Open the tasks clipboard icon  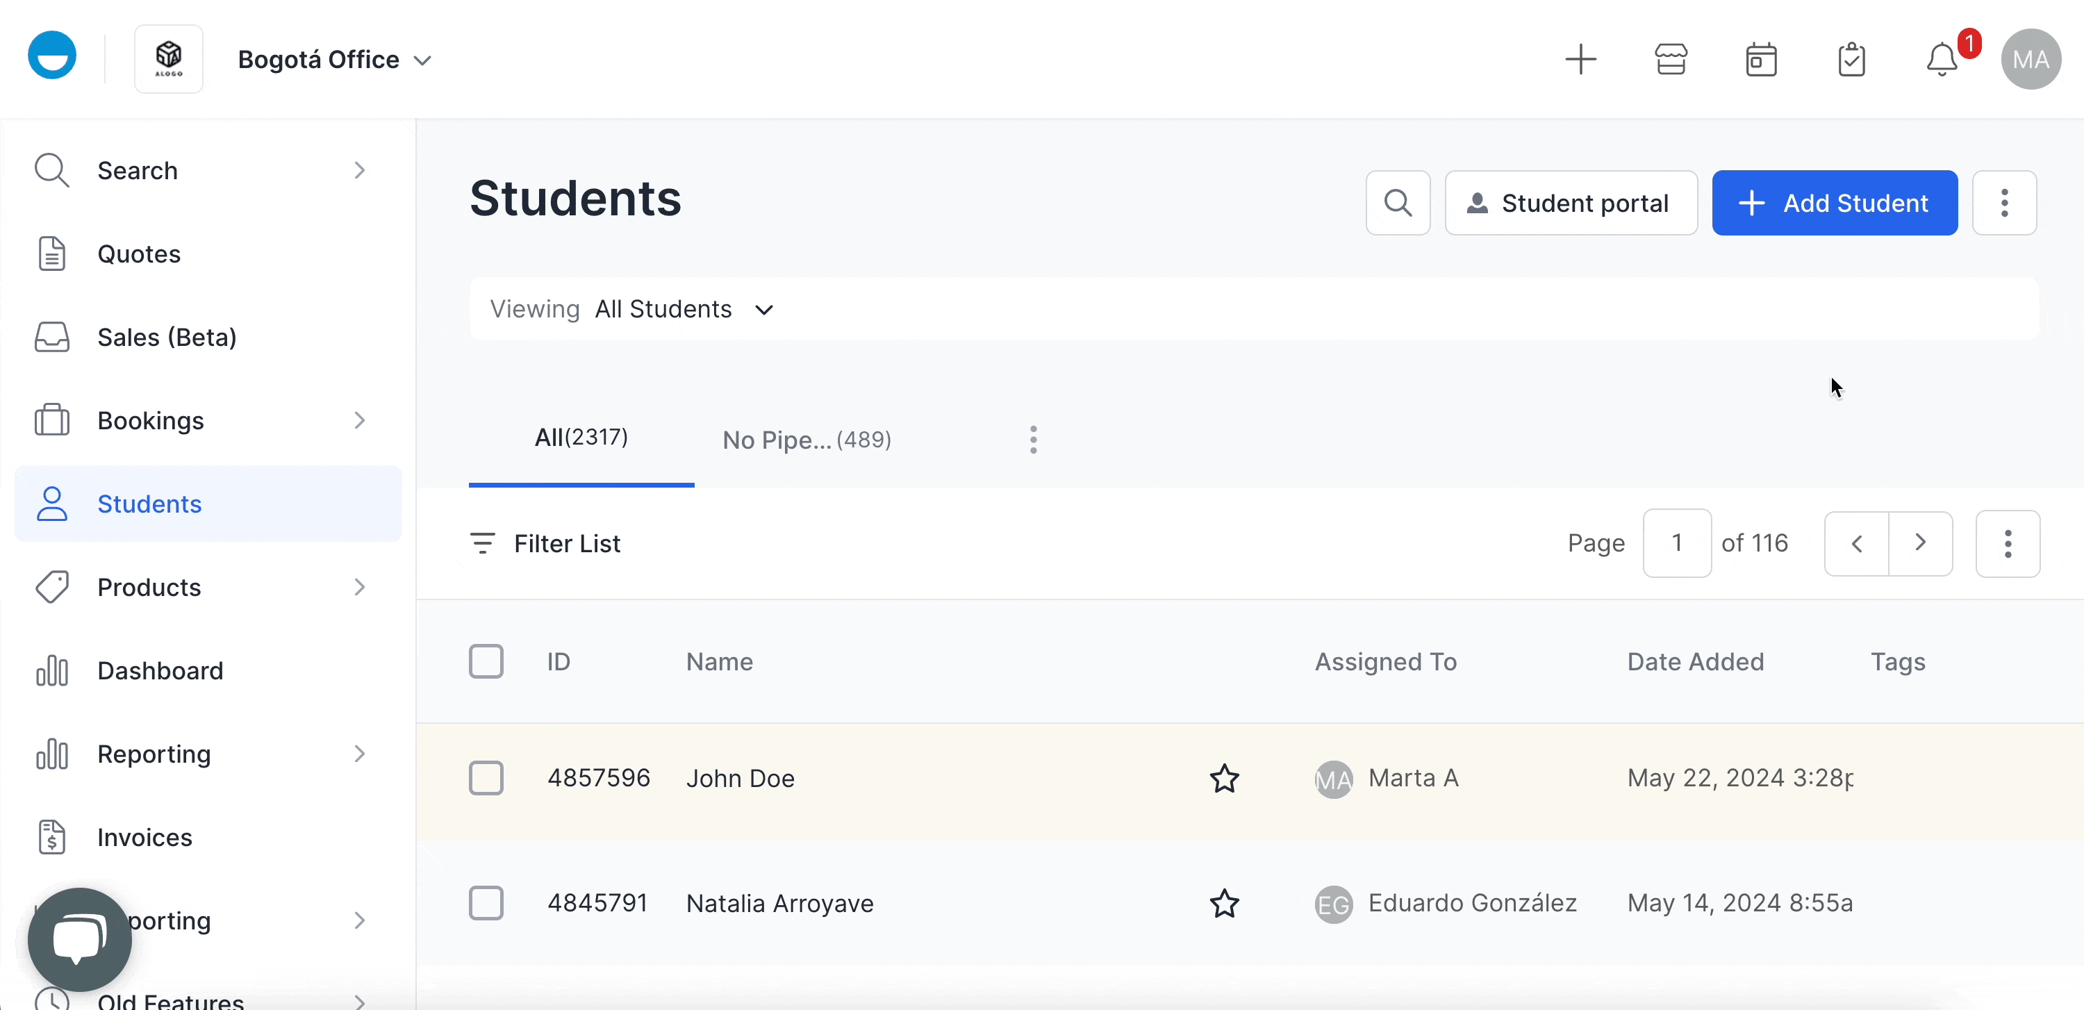1852,58
